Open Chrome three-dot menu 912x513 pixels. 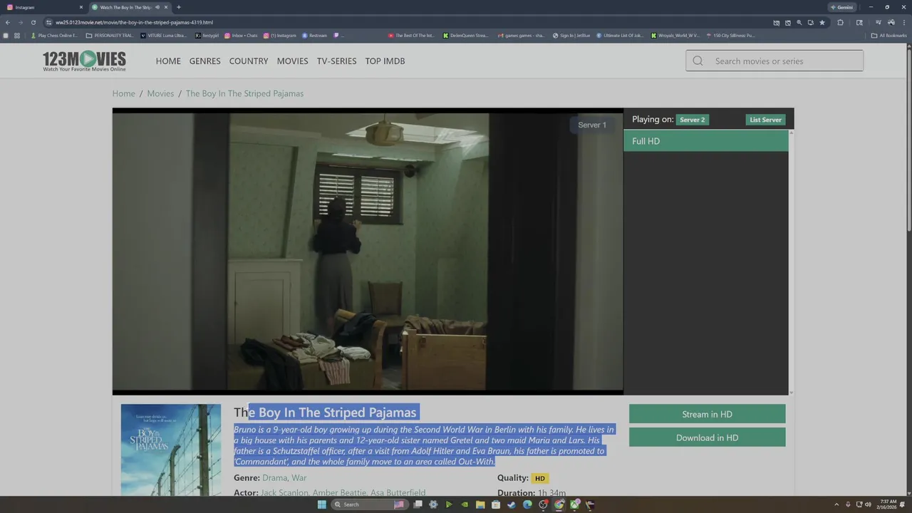click(904, 22)
